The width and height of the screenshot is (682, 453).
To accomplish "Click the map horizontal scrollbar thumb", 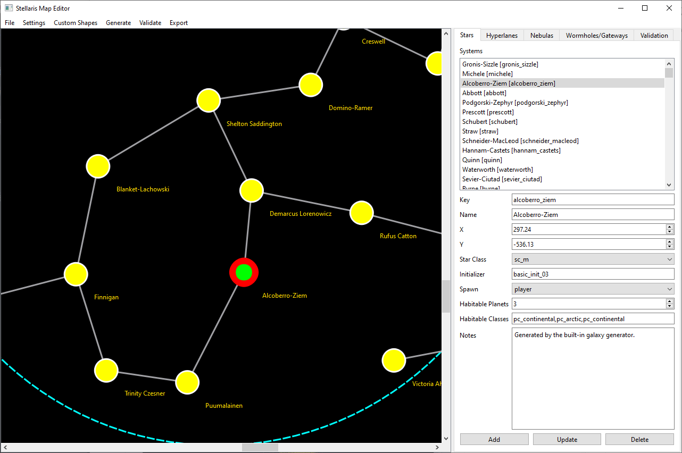I will pyautogui.click(x=260, y=448).
